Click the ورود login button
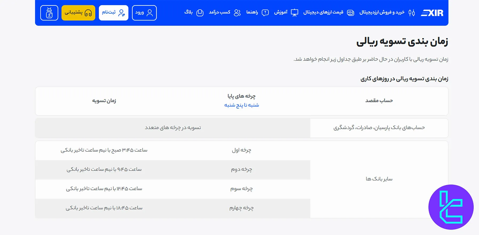The image size is (479, 235). tap(144, 13)
